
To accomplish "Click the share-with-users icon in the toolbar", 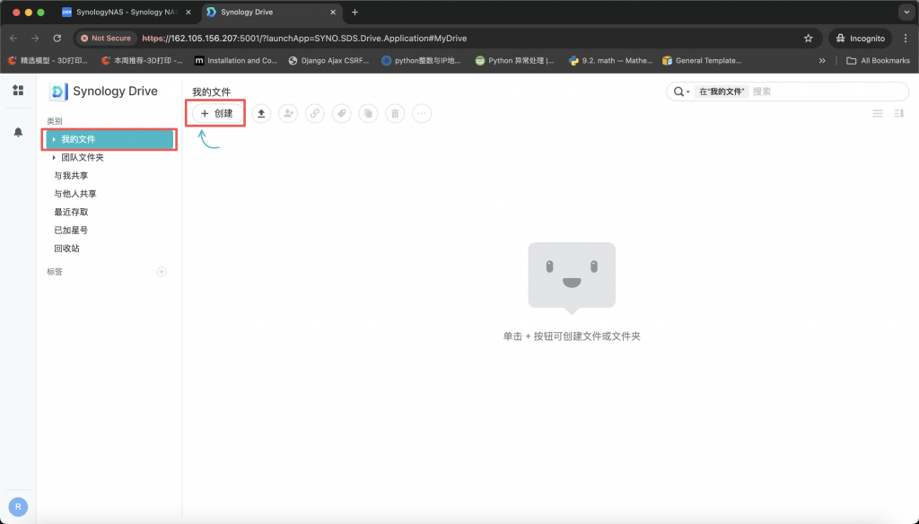I will pos(288,113).
